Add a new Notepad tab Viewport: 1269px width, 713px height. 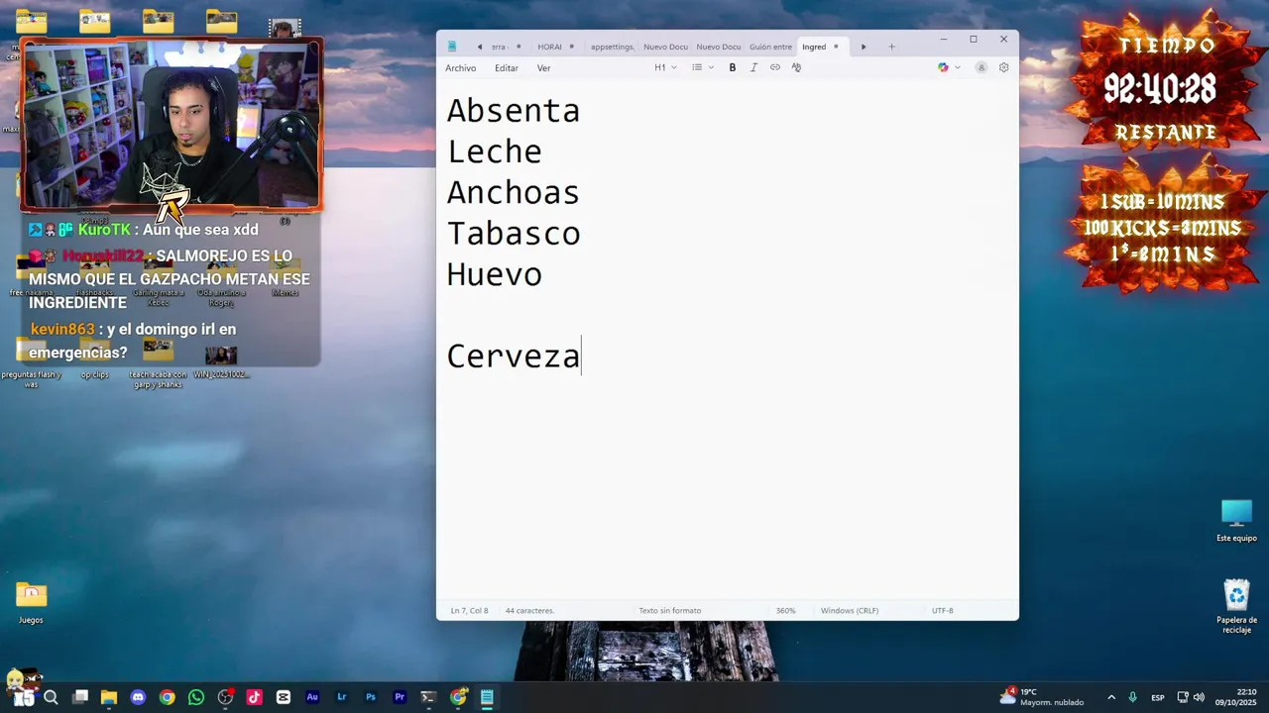[x=891, y=47]
